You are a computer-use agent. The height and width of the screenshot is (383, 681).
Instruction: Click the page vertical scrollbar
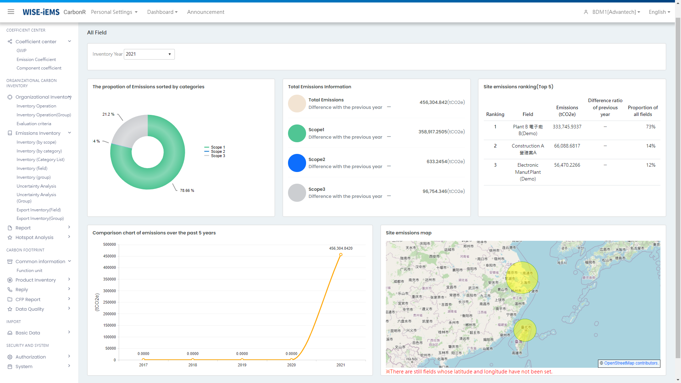click(678, 188)
